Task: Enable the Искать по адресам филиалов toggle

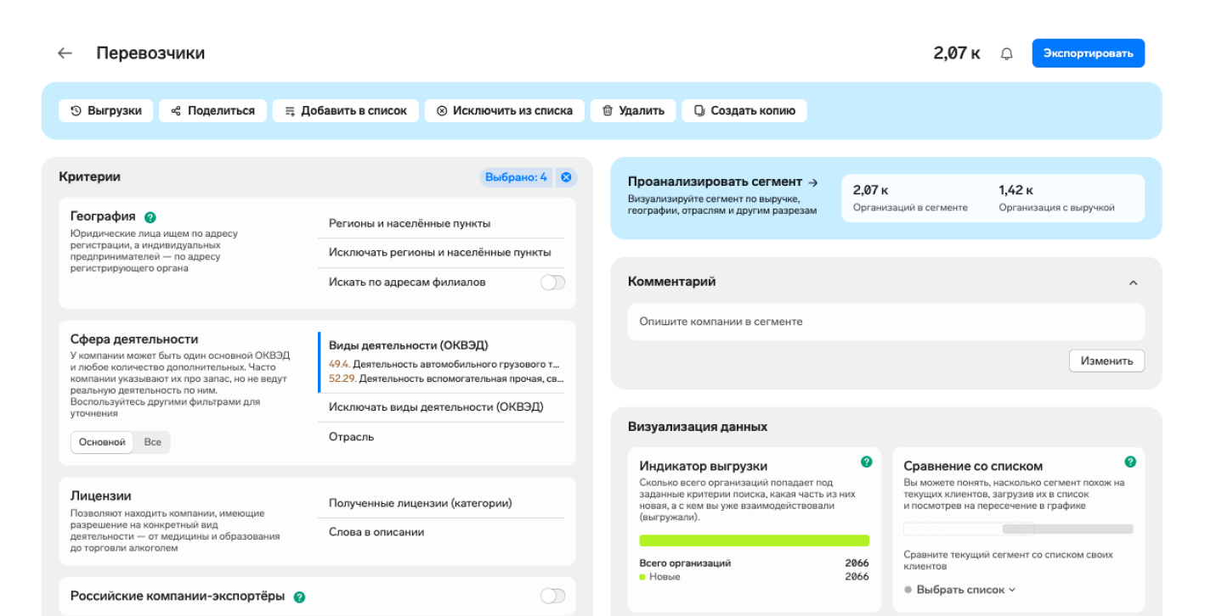Action: [x=552, y=282]
